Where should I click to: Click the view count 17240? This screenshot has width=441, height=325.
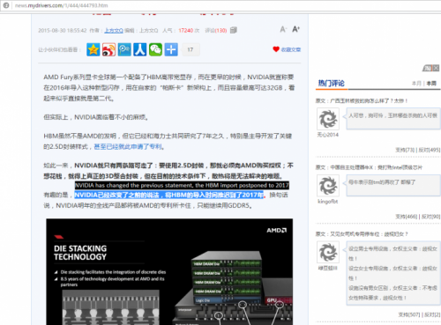[x=186, y=30]
